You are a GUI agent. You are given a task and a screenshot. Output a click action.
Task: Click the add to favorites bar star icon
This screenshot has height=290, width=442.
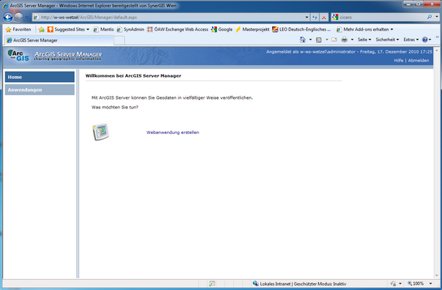coord(42,29)
